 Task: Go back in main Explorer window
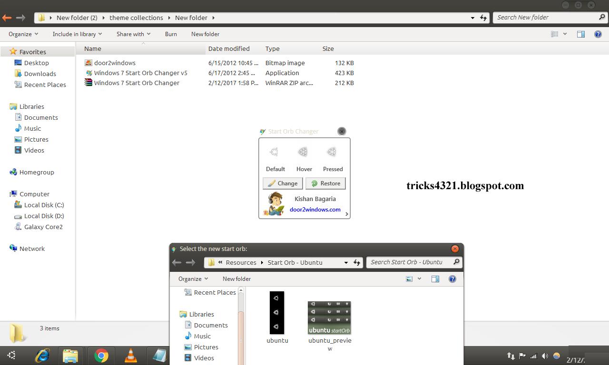(7, 18)
